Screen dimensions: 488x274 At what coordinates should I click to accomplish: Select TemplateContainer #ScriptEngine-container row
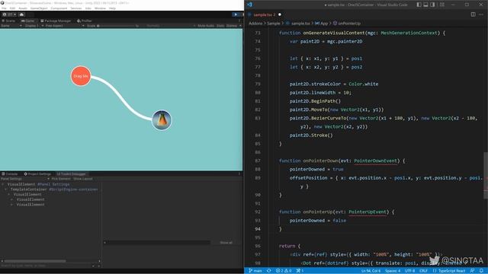[54, 190]
